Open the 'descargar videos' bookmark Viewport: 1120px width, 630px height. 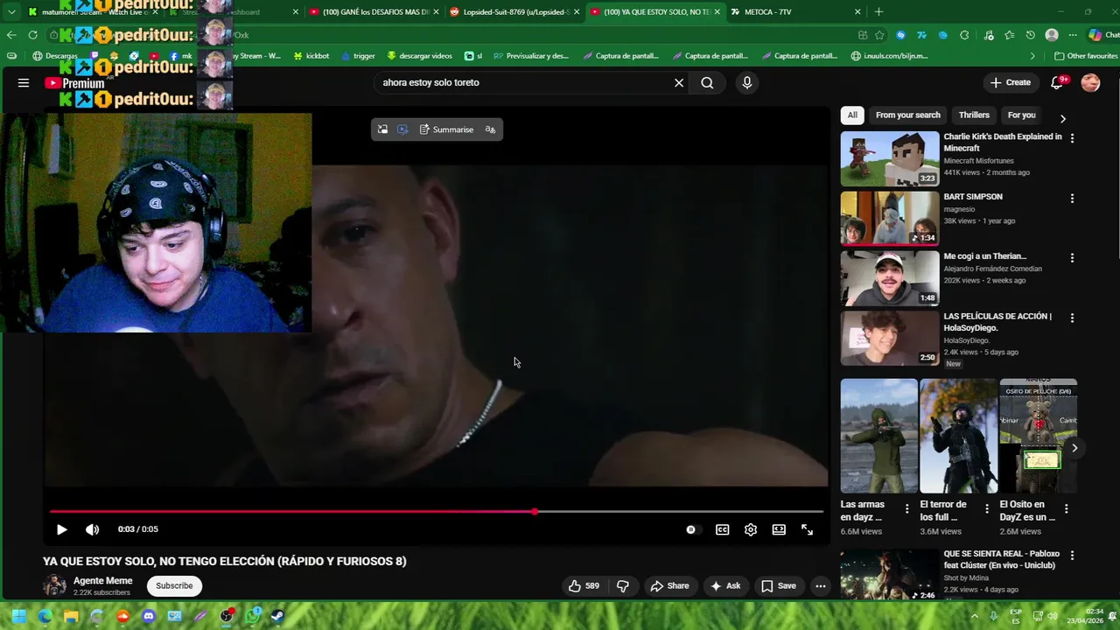tap(419, 56)
